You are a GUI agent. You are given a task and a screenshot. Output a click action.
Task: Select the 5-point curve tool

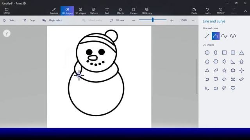tap(233, 36)
